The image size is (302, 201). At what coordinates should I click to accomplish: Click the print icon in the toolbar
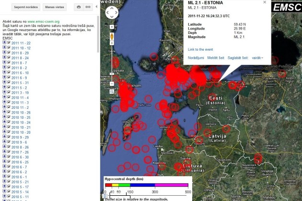coord(79,7)
